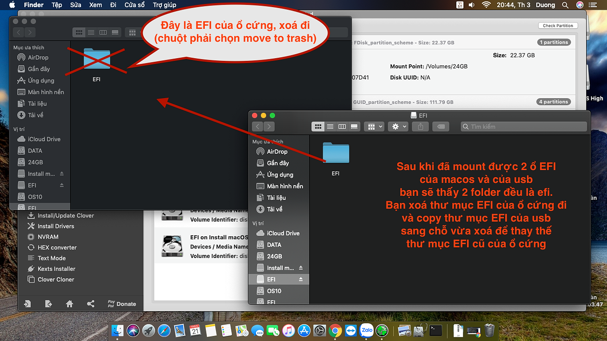
Task: Click the share icon in Clover bottom bar
Action: click(x=91, y=304)
